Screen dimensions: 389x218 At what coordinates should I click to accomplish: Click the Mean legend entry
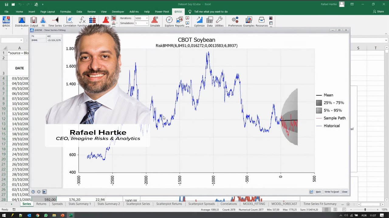tap(325, 95)
